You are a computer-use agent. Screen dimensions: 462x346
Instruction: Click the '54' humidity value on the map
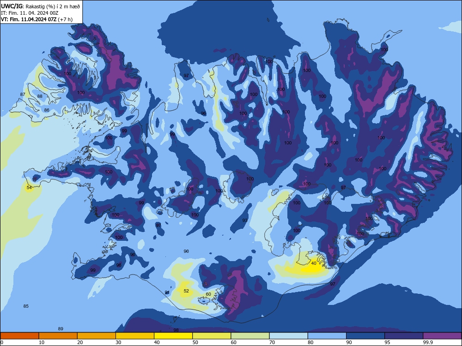pyautogui.click(x=29, y=187)
